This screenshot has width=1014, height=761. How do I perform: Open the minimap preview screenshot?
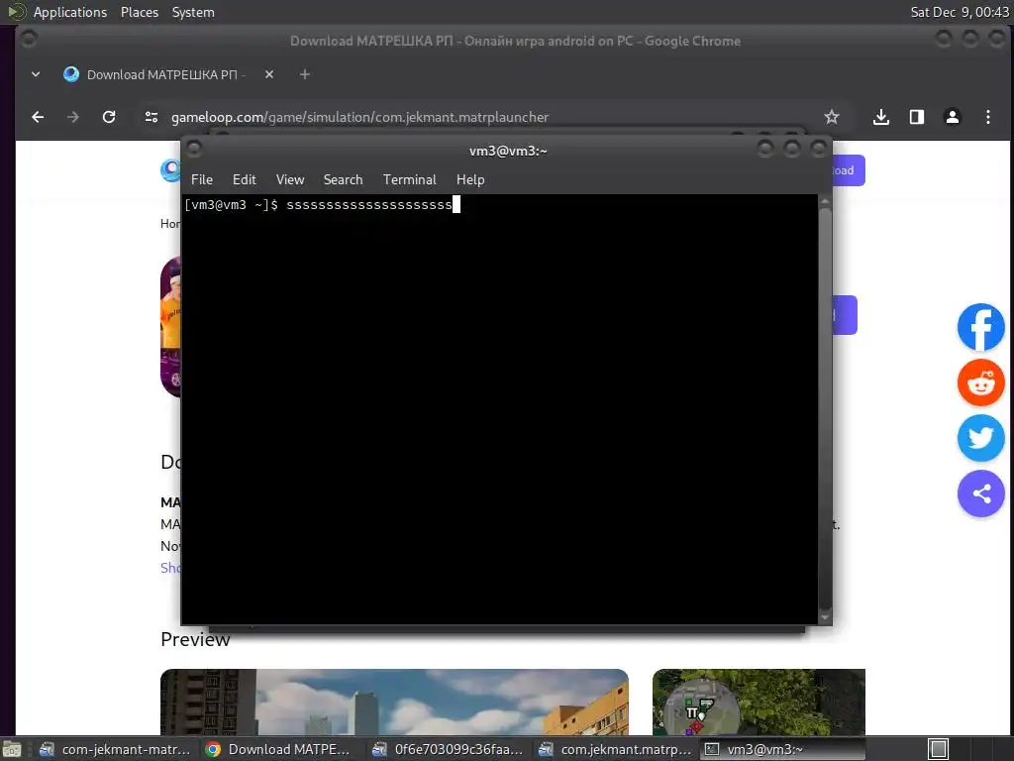point(759,703)
